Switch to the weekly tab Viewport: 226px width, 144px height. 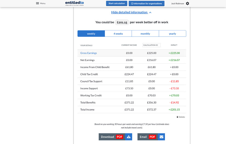click(x=91, y=34)
